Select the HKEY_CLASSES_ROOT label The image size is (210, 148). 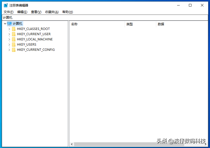tap(33, 29)
